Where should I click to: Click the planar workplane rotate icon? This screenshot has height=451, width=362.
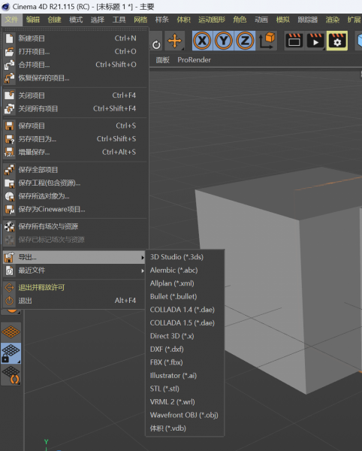coord(11,375)
